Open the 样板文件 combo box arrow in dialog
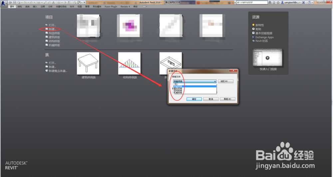 pyautogui.click(x=215, y=81)
